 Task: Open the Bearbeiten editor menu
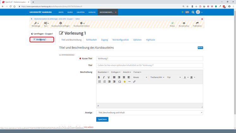point(103,72)
